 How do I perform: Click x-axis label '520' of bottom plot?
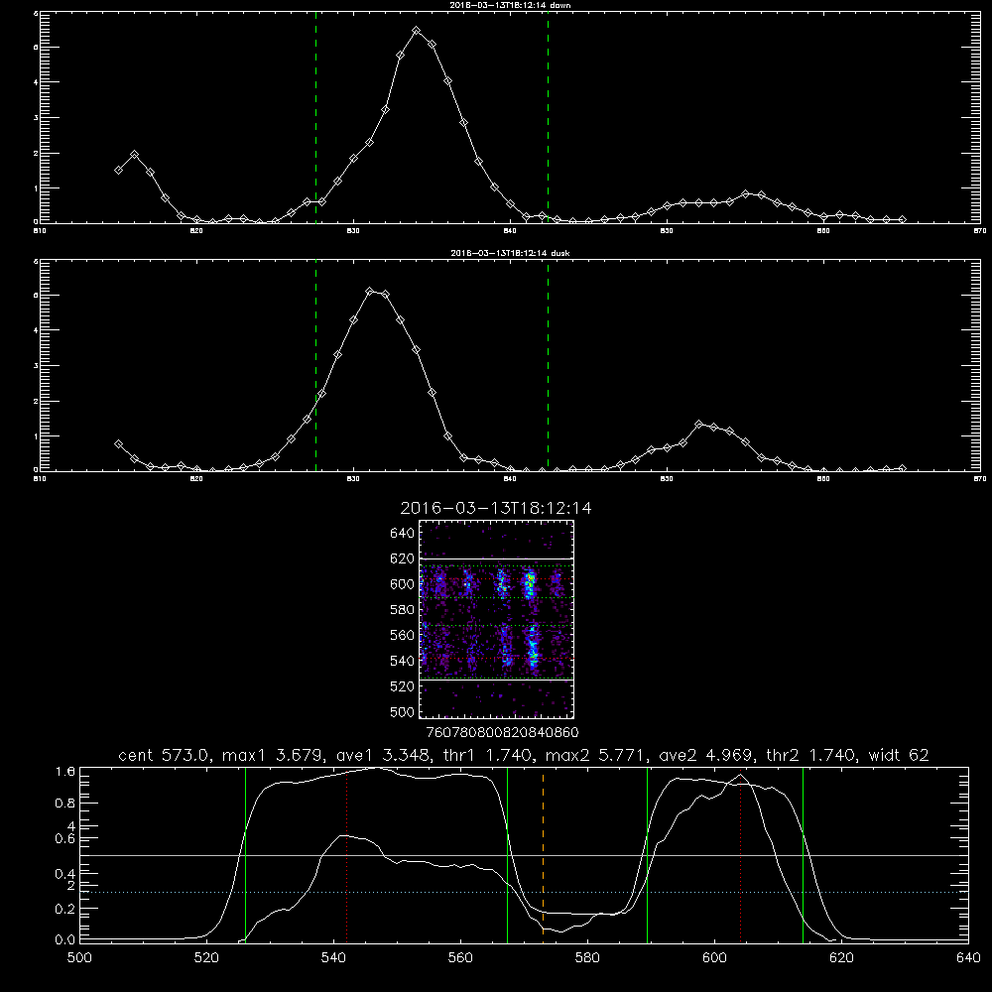[x=206, y=958]
